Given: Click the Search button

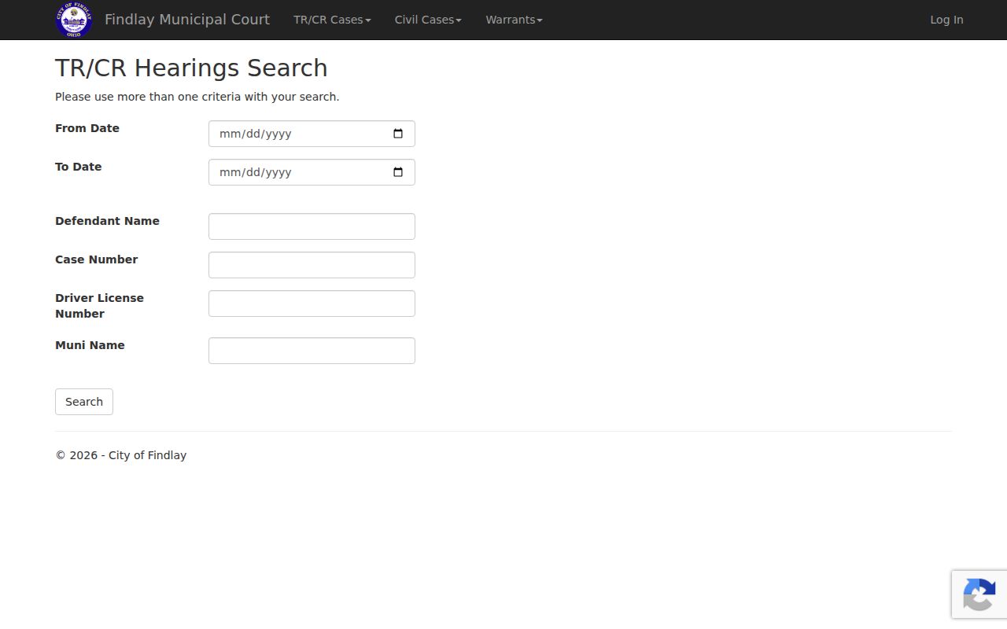Looking at the screenshot, I should (x=84, y=402).
